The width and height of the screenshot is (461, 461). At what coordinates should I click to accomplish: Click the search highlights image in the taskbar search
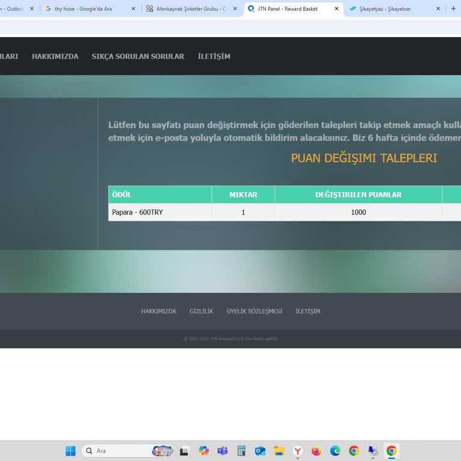point(163,451)
